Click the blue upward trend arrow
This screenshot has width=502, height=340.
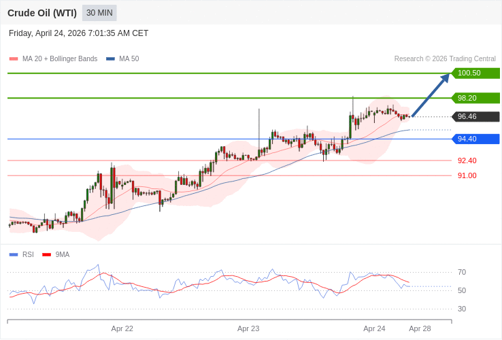coord(430,96)
